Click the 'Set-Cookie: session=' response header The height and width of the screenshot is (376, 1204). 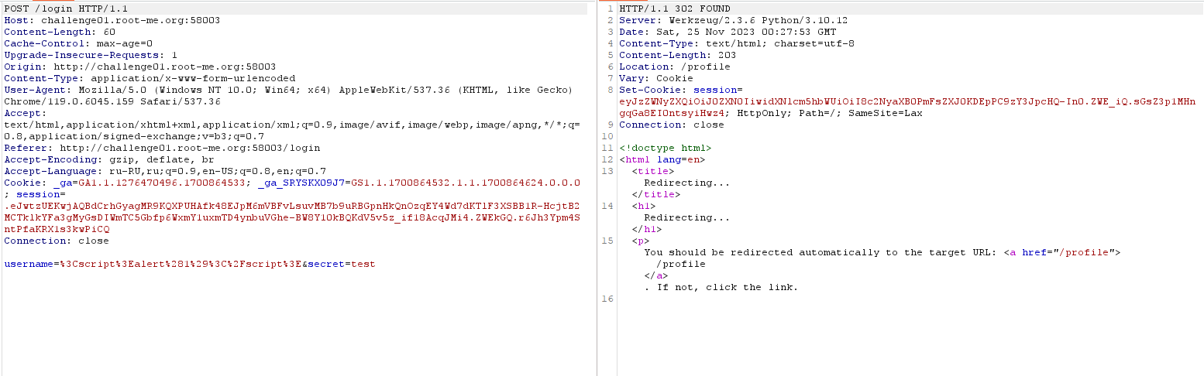tap(680, 90)
